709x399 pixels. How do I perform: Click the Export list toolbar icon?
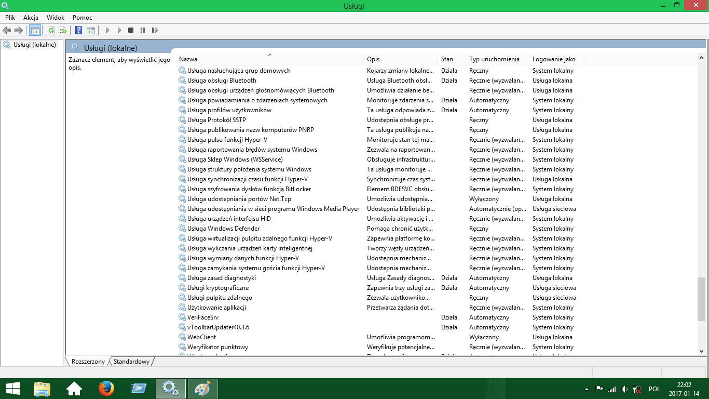coord(63,31)
